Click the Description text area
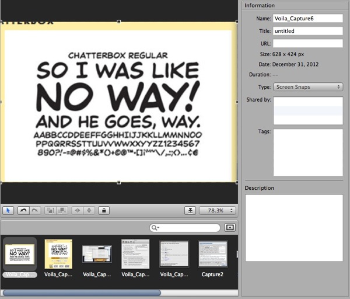Viewport: 350px width, 299px height. click(294, 228)
